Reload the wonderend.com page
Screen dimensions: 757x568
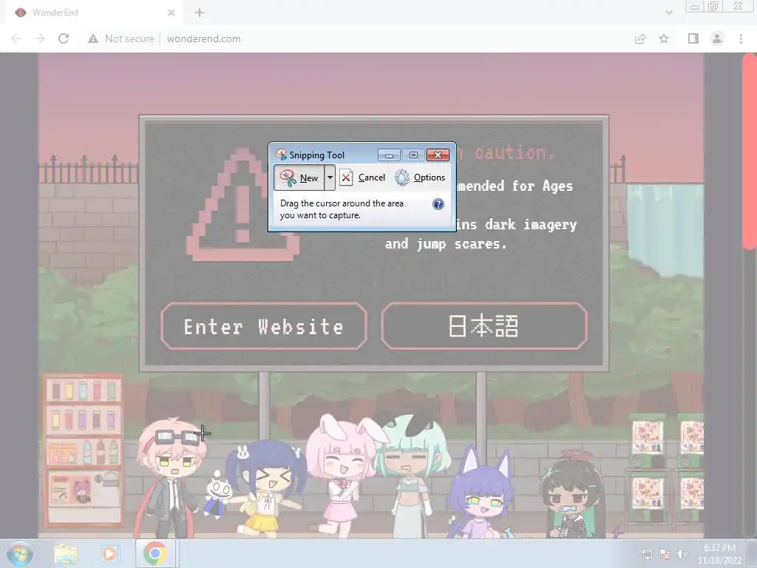[x=64, y=38]
